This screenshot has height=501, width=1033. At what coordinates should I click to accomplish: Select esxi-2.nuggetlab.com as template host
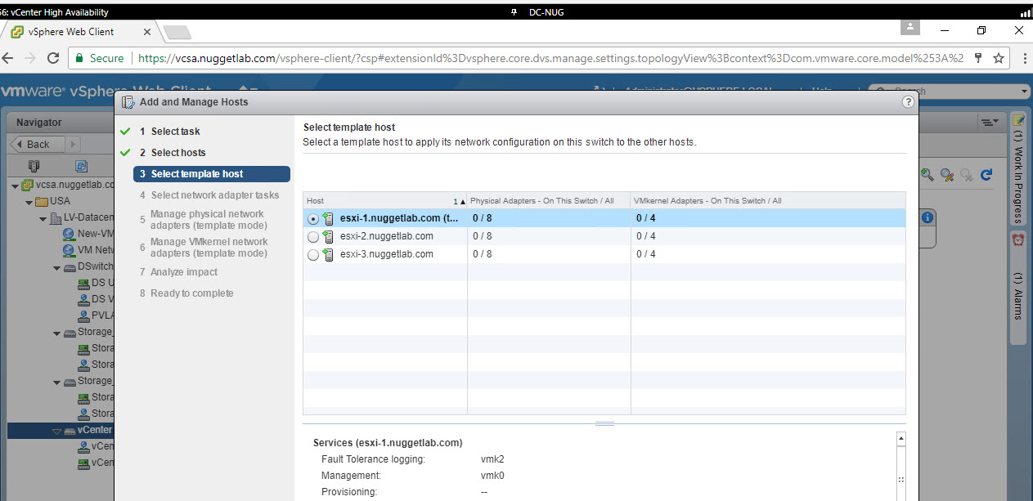(x=313, y=237)
